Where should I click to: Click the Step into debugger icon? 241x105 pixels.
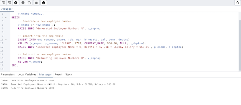pos(3,3)
